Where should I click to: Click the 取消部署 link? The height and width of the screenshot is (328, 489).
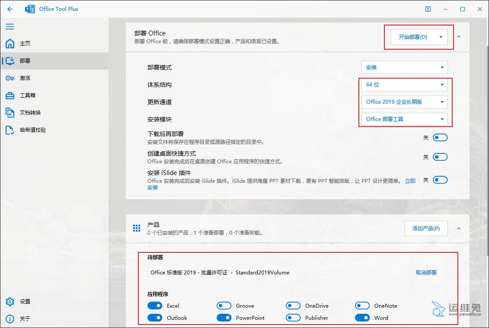coord(426,273)
